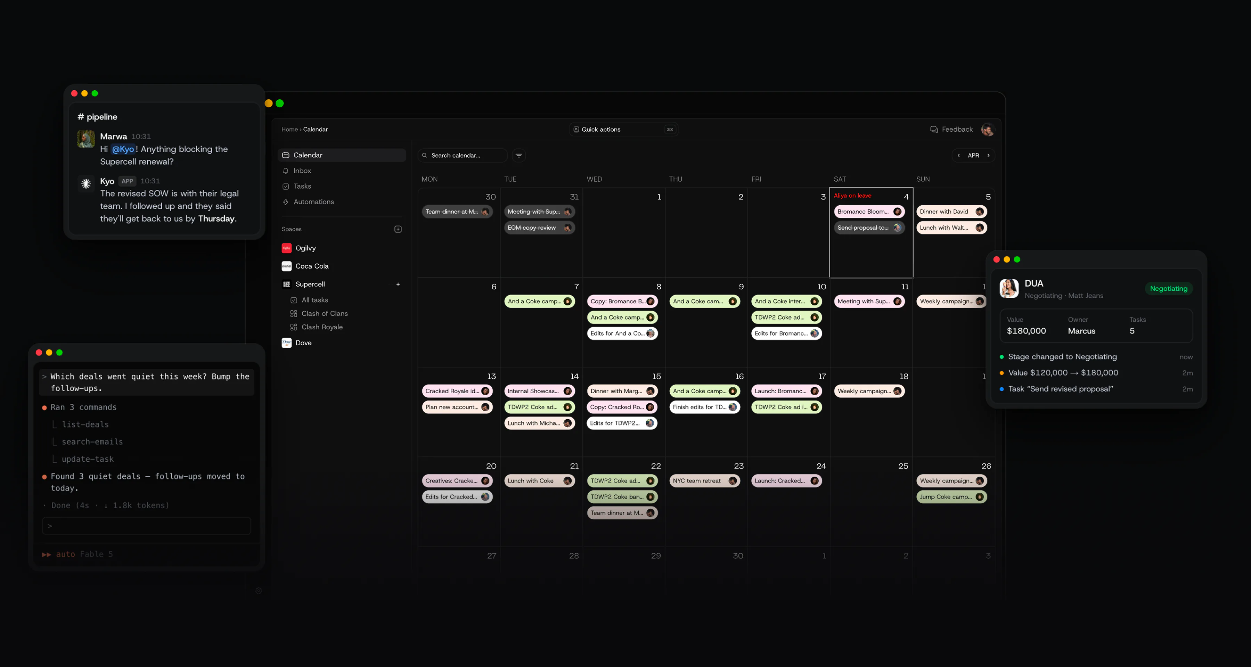Open user profile avatar in header

(987, 130)
